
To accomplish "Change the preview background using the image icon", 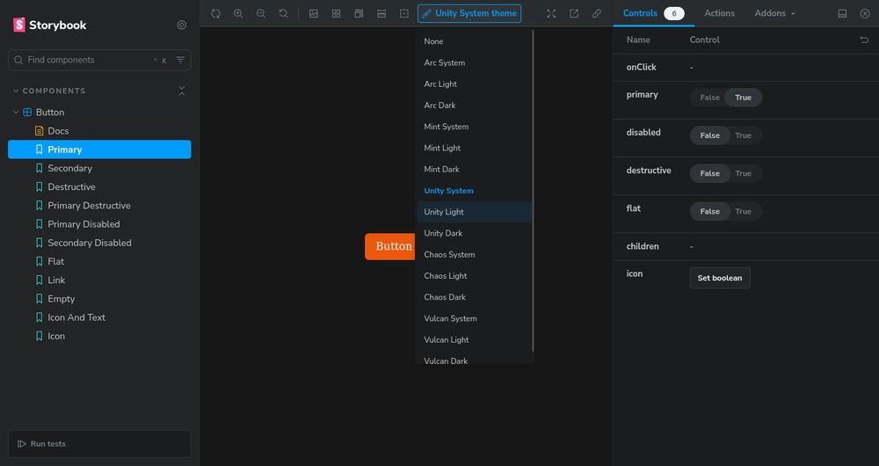I will pos(314,13).
